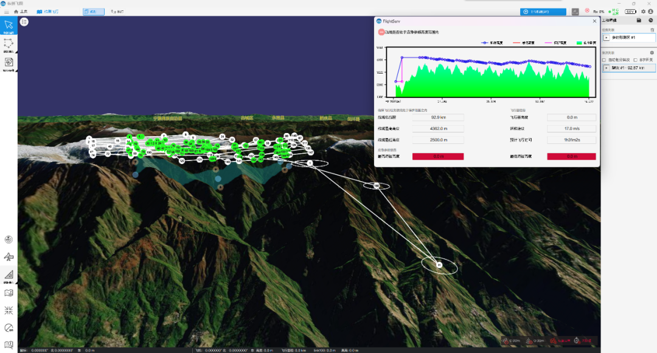Open the triangle ruler measurement tool
Image resolution: width=657 pixels, height=353 pixels.
point(9,275)
